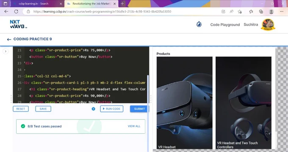Click the lock icon in the address bar
The height and width of the screenshot is (152, 288).
point(28,11)
